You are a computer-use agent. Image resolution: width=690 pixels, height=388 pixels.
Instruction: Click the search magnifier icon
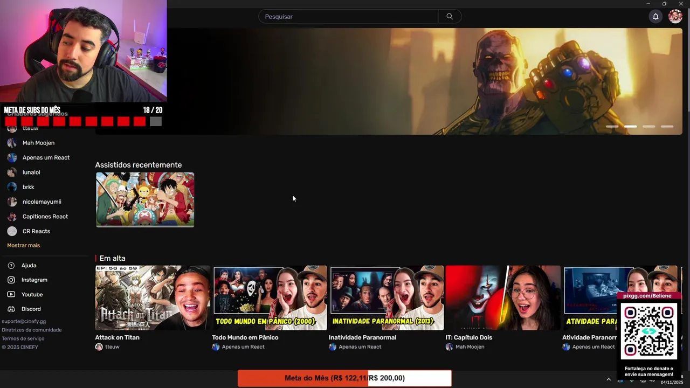tap(450, 17)
